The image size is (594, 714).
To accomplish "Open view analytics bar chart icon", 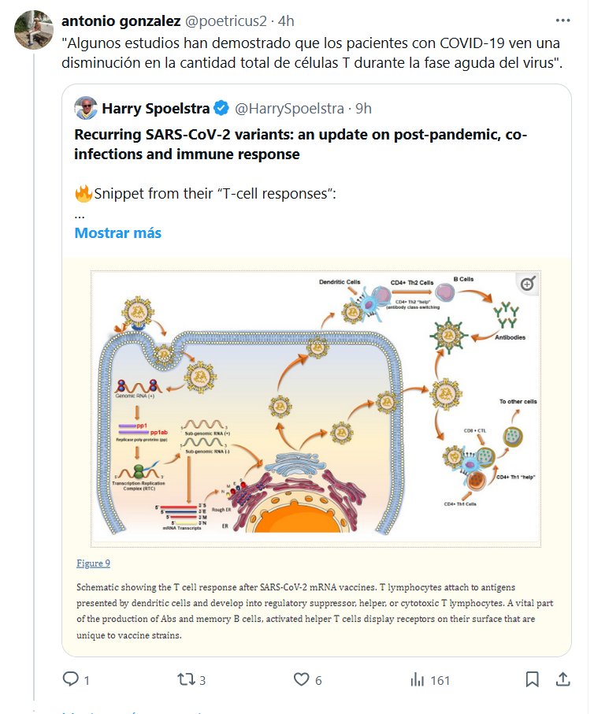I will 418,679.
